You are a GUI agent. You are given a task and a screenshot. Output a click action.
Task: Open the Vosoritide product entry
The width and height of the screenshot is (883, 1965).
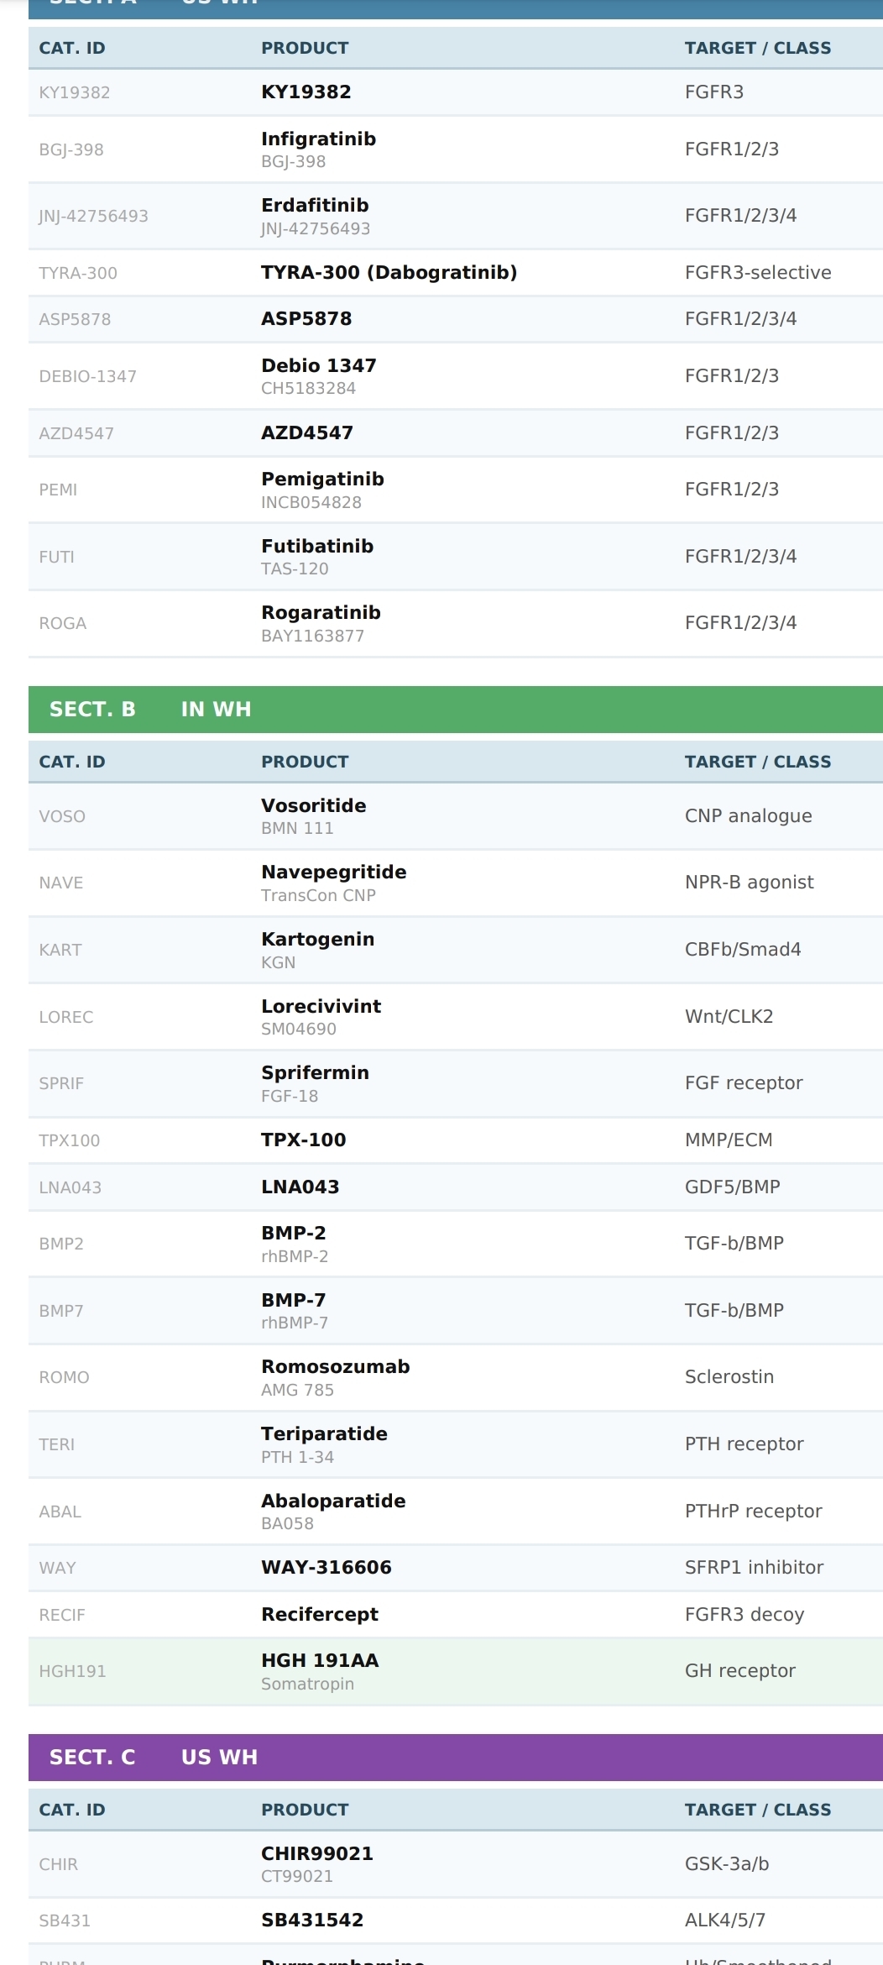(x=456, y=816)
